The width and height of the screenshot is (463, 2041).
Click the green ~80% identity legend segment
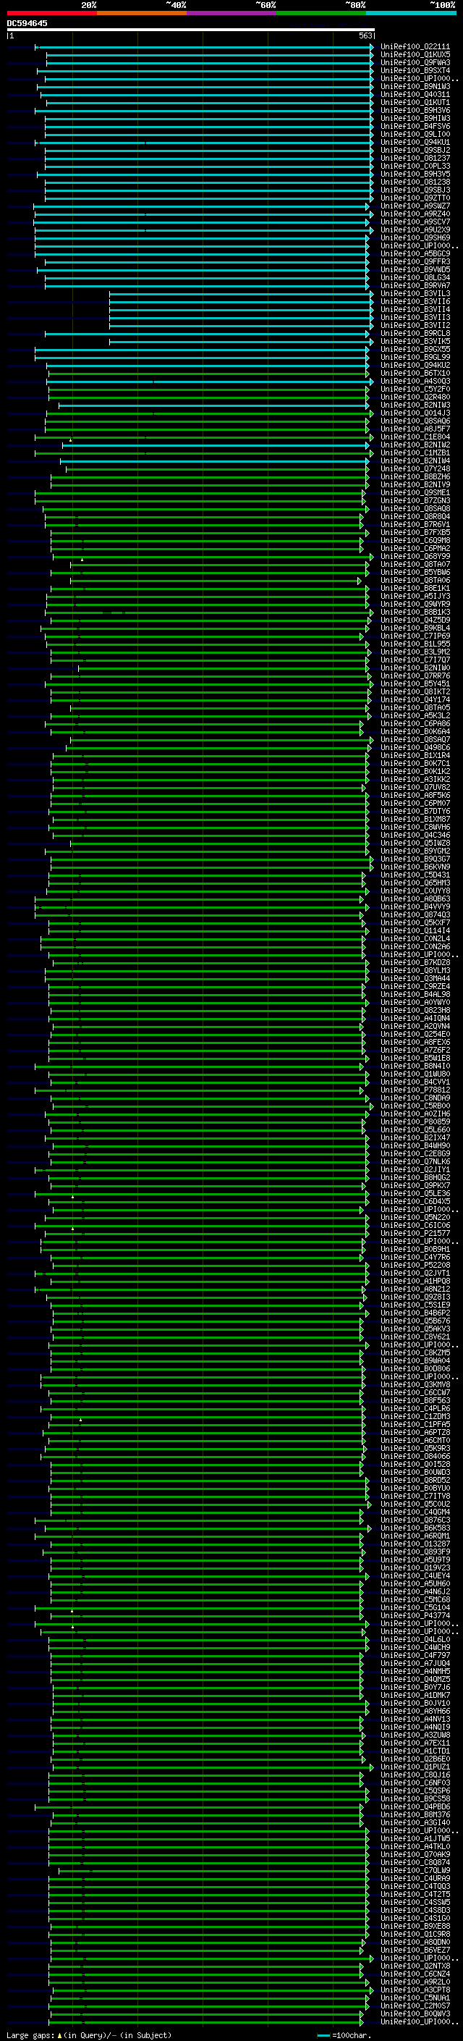321,13
